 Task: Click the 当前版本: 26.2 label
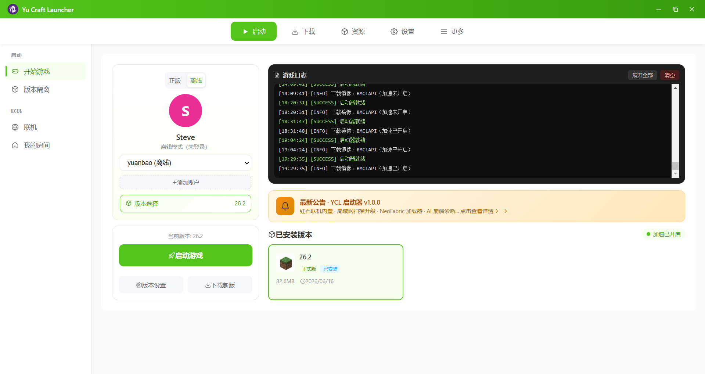(186, 236)
